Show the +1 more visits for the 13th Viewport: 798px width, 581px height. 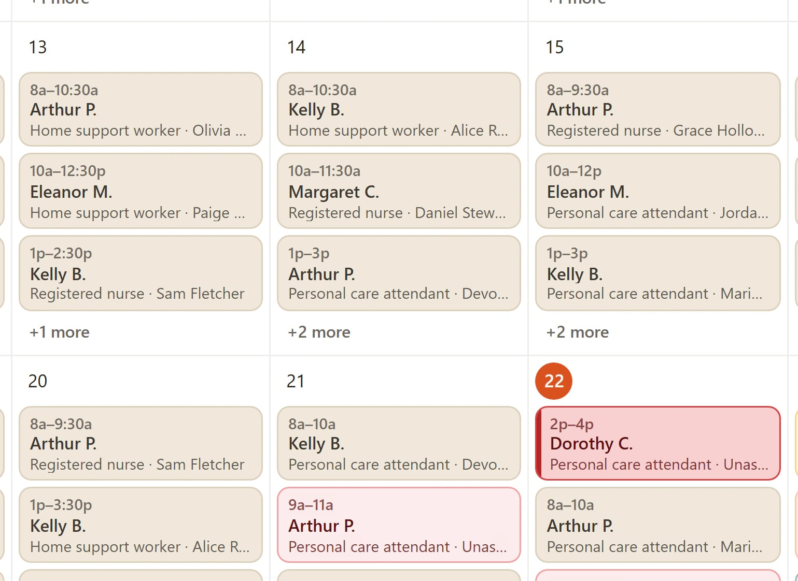(60, 332)
